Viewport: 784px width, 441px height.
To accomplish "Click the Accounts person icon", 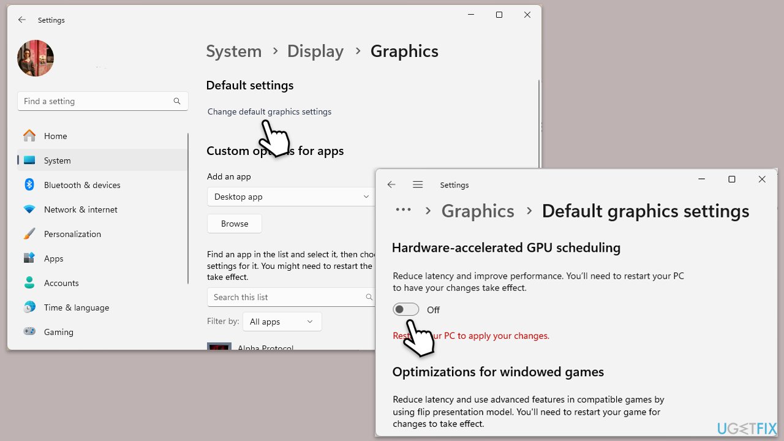I will (x=29, y=282).
